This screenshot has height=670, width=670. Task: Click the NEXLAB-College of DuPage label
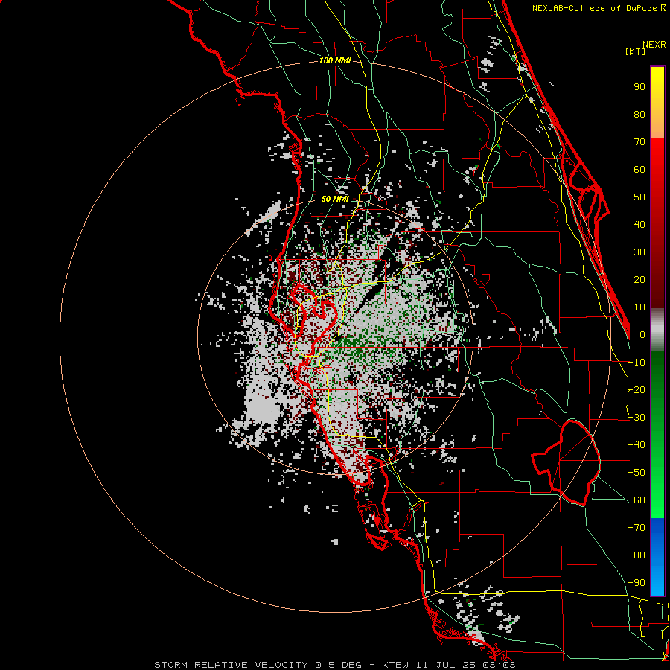click(x=599, y=8)
